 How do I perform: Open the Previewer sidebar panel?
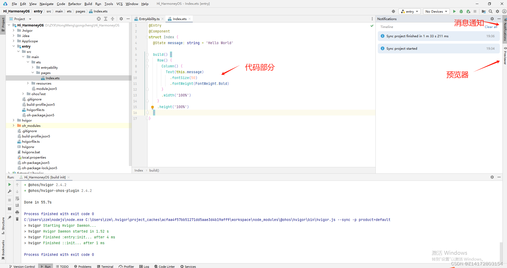(505, 56)
